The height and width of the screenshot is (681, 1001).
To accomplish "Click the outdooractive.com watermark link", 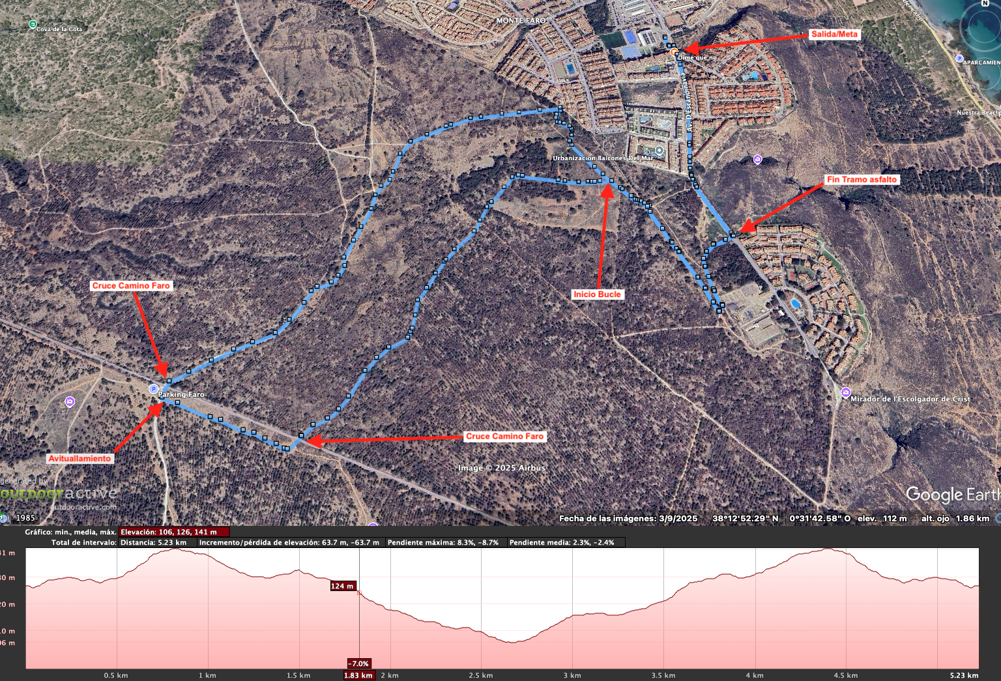I will coord(85,507).
